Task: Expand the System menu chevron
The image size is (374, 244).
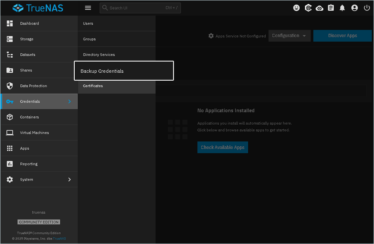Action: [69, 180]
